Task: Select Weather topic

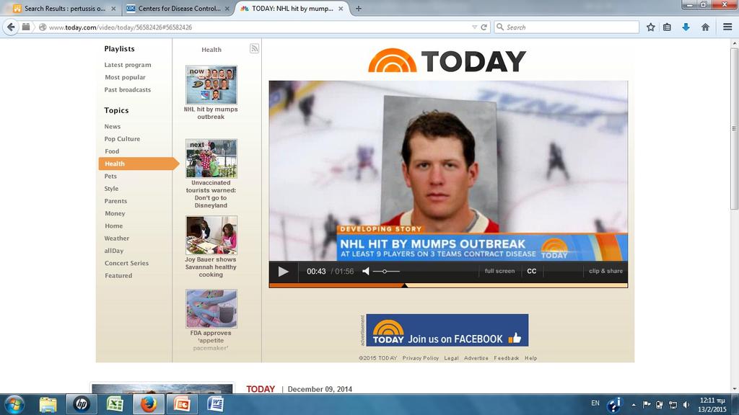Action: click(117, 238)
